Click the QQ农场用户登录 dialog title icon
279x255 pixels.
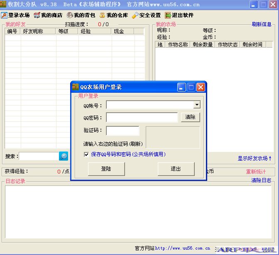pos(76,87)
